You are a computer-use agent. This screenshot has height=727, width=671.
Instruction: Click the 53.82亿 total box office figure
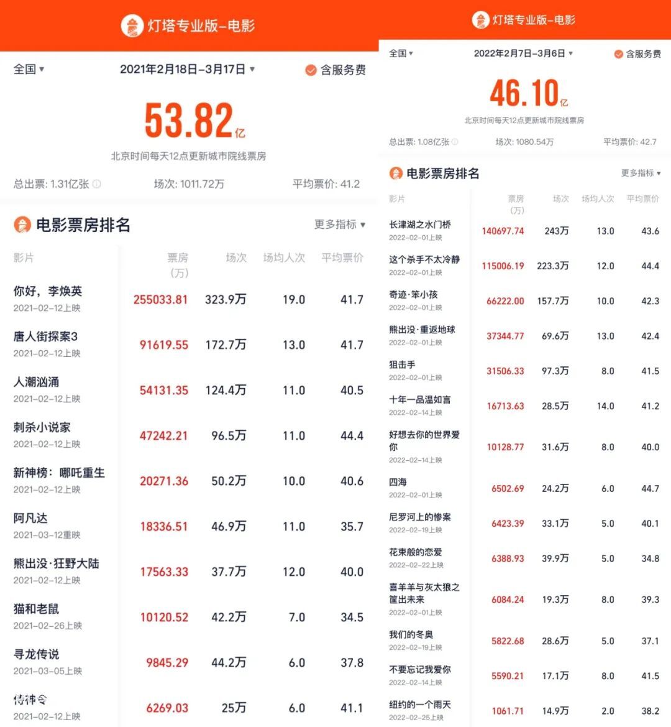point(194,121)
